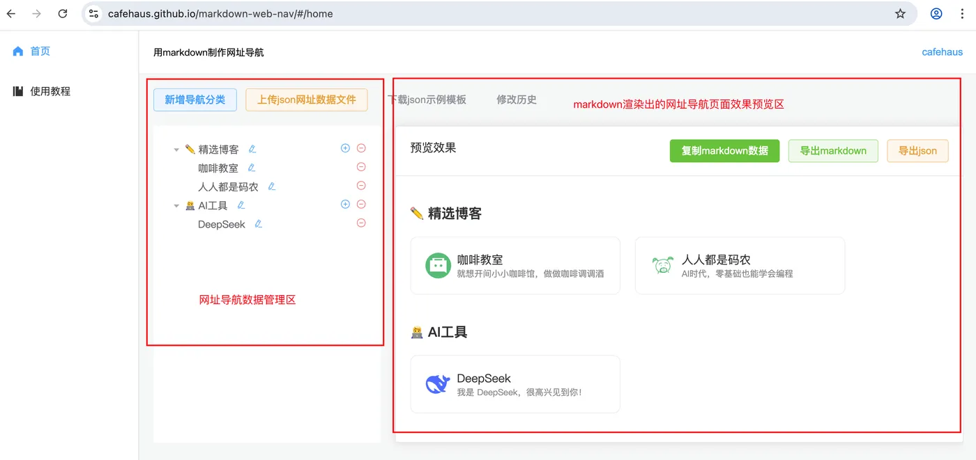The image size is (976, 460).
Task: Open the browser three-dot menu
Action: 963,14
